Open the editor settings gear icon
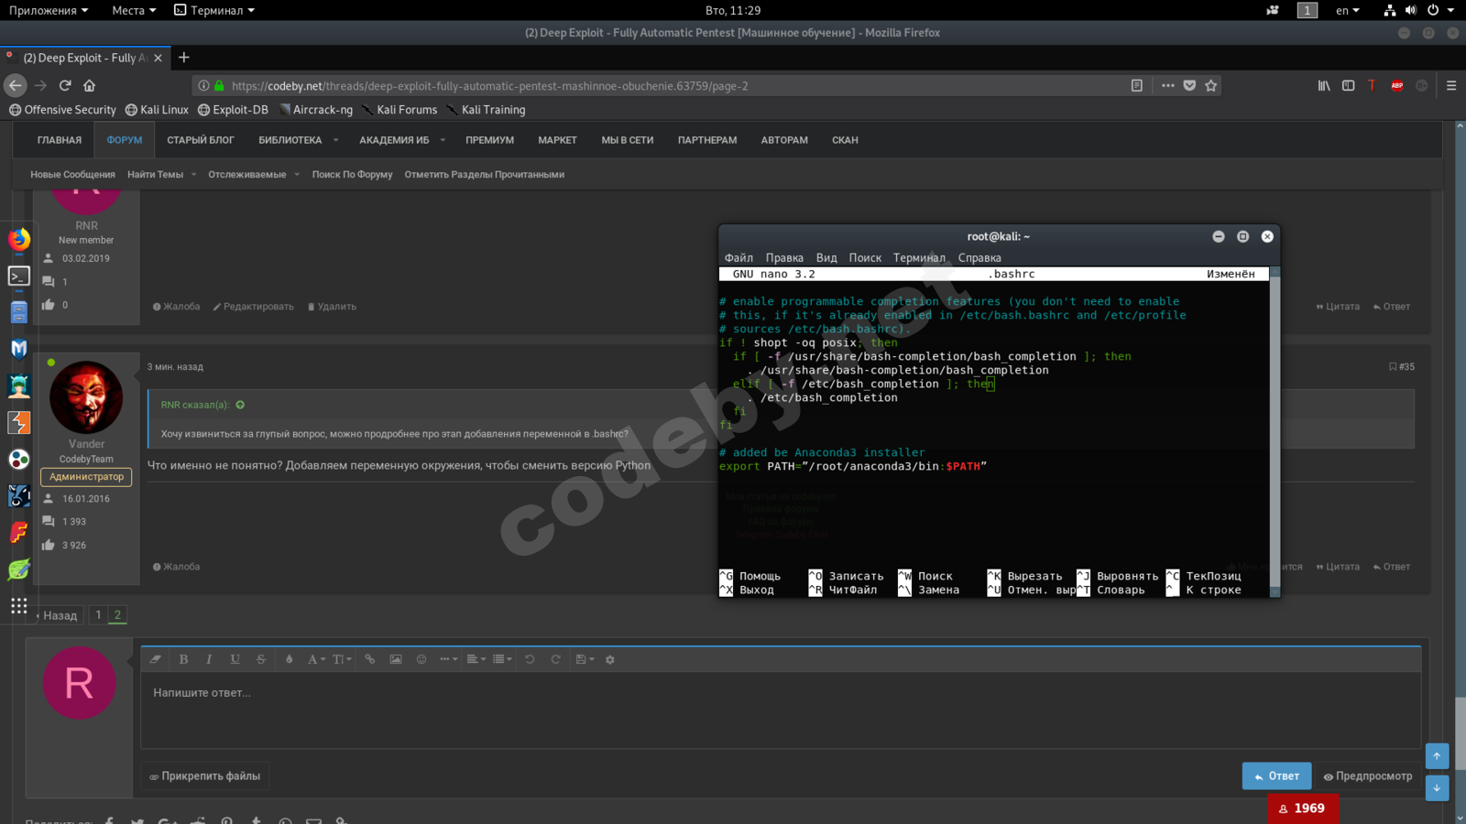The width and height of the screenshot is (1466, 824). [610, 659]
